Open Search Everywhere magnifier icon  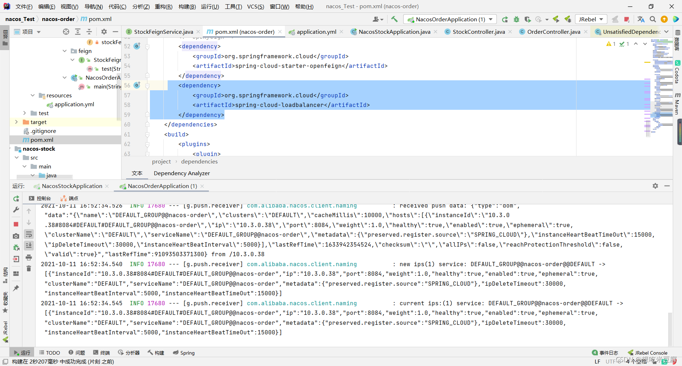point(653,19)
